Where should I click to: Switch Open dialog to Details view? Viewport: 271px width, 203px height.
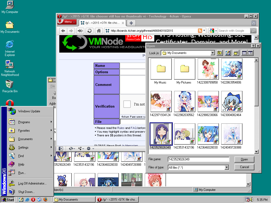click(x=250, y=53)
